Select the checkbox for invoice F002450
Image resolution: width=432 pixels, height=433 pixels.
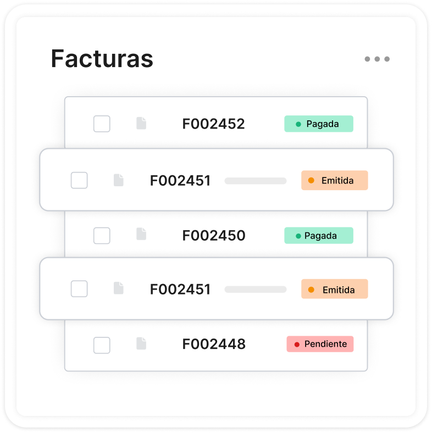[102, 236]
